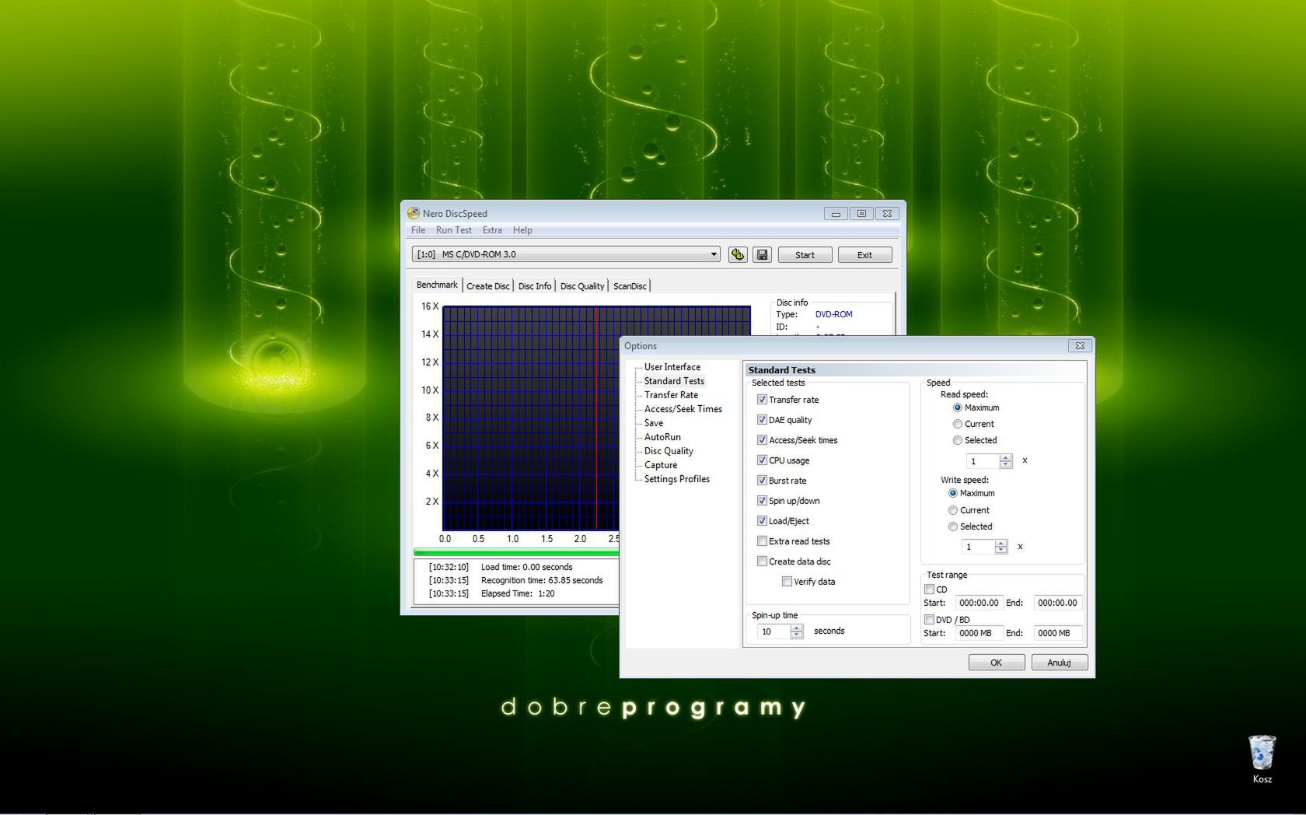1306x815 pixels.
Task: Select Save in options tree
Action: tap(654, 423)
